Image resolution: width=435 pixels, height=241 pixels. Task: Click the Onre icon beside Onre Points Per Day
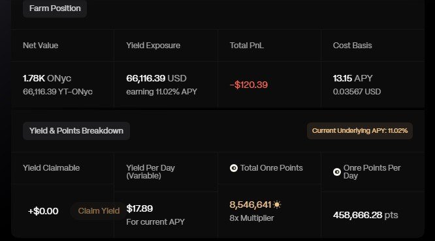click(x=337, y=172)
